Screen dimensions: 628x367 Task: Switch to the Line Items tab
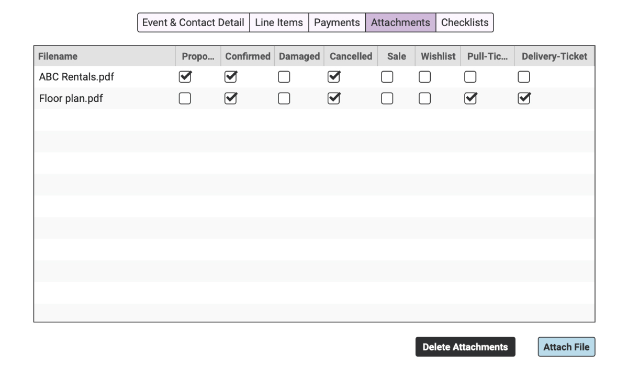pyautogui.click(x=279, y=22)
